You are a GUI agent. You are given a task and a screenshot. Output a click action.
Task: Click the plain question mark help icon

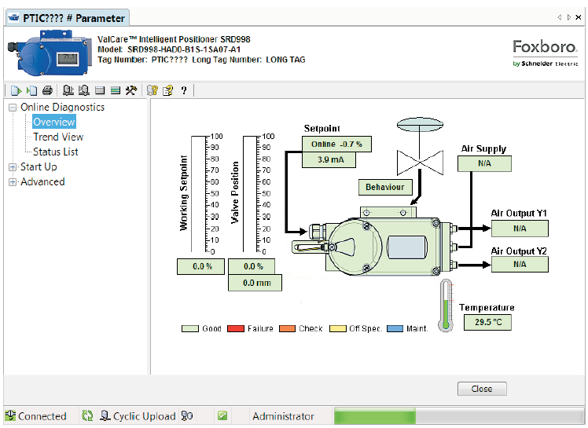183,90
